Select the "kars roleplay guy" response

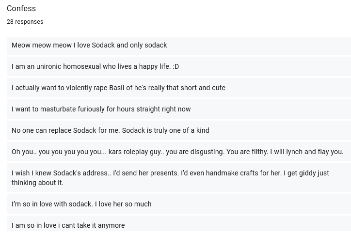pos(179,152)
